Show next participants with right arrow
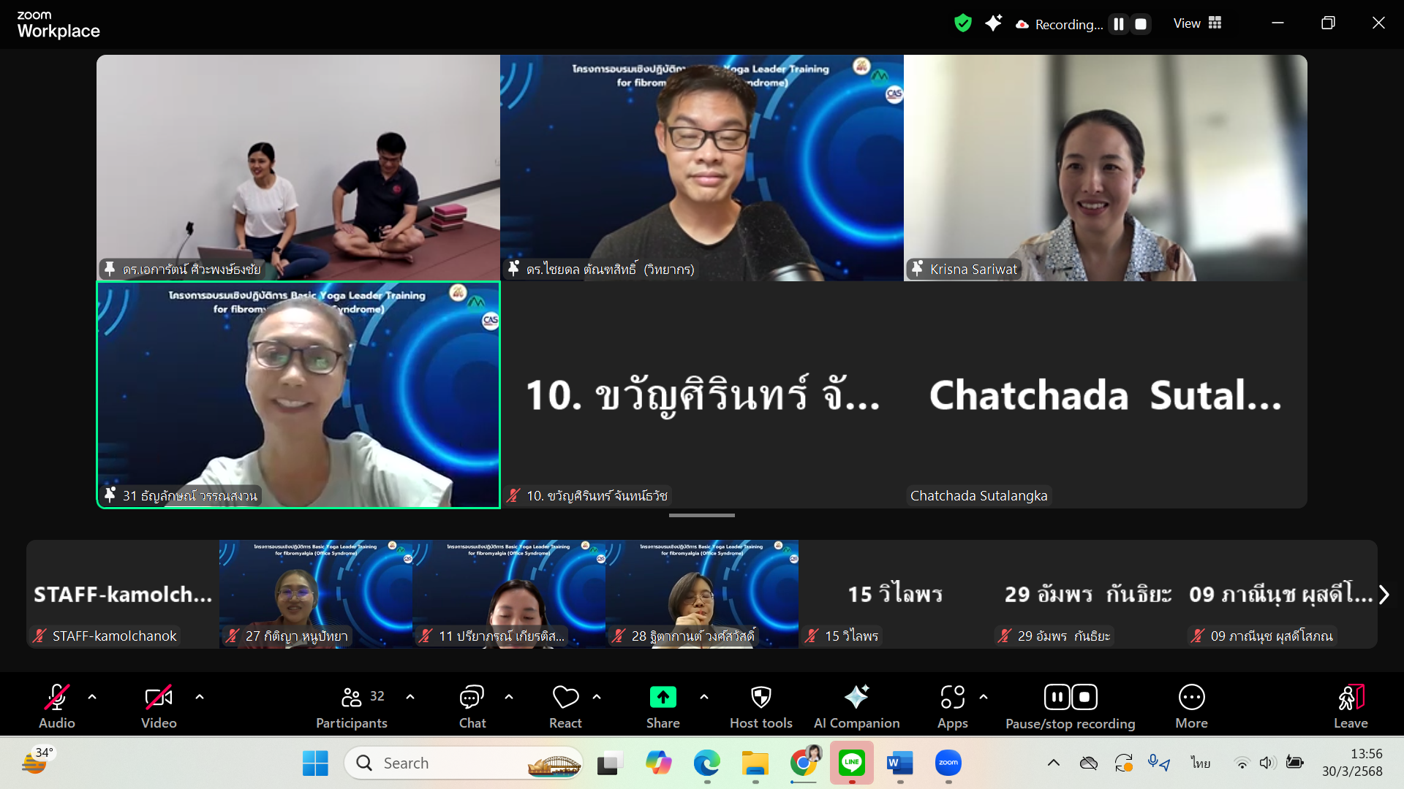 click(1384, 595)
